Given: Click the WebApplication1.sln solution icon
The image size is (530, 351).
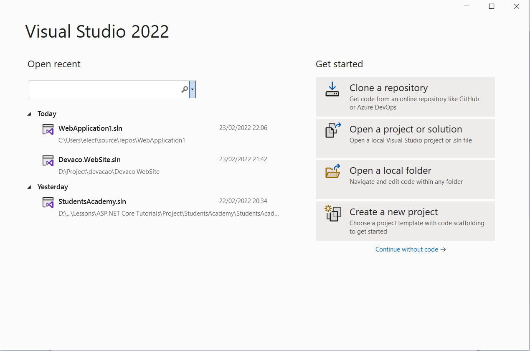Looking at the screenshot, I should [x=48, y=130].
